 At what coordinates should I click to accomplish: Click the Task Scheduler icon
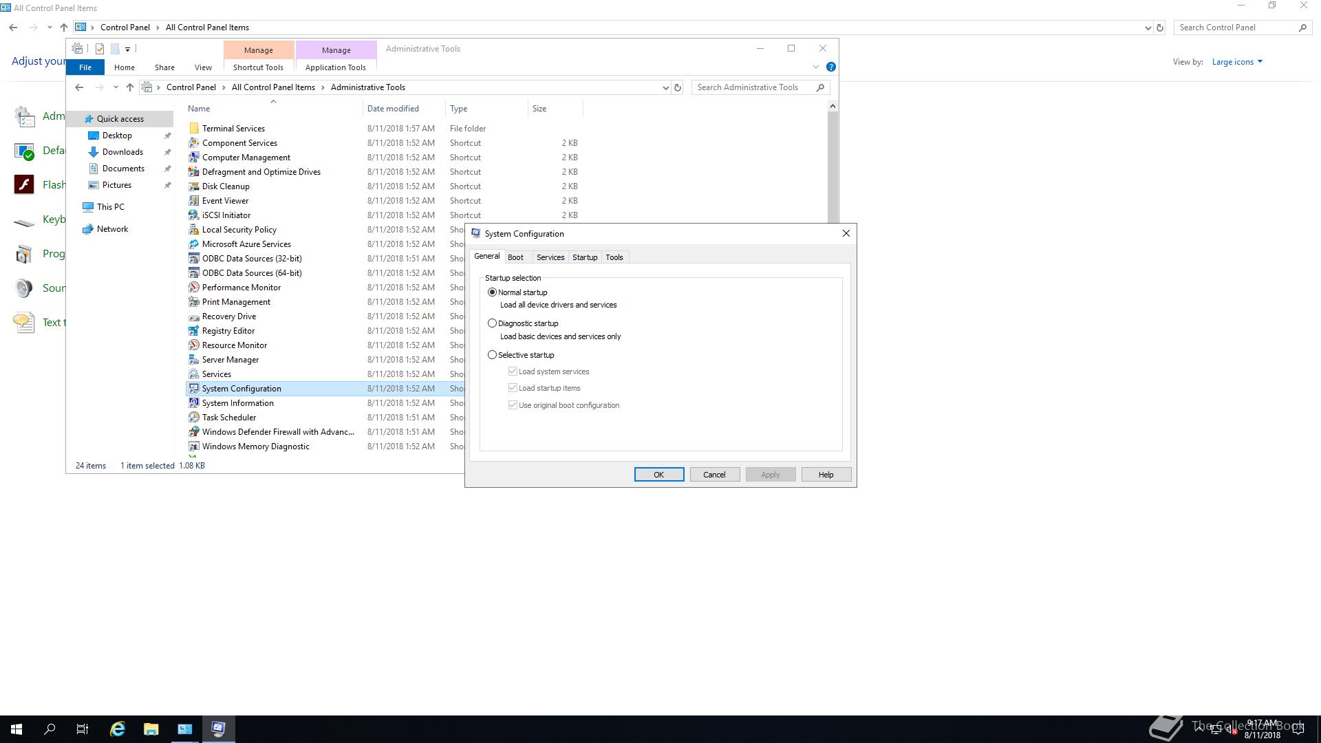click(194, 418)
